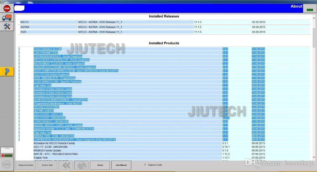Click the vertical scrollbar thumb
Viewport: 317px width, 172px height.
click(314, 38)
